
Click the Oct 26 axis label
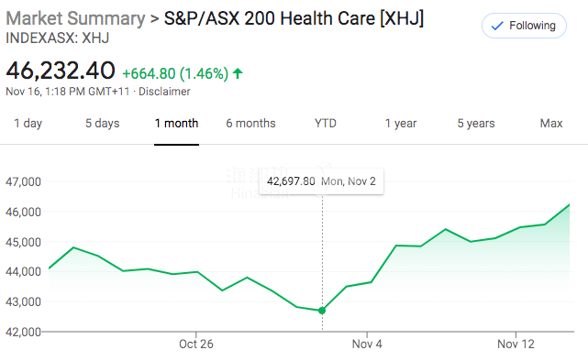[x=195, y=344]
